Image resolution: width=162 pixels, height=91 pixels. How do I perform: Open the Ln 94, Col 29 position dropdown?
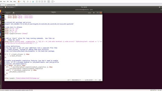point(91,80)
